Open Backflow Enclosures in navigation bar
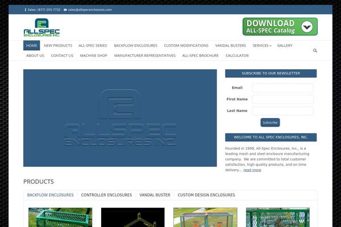Image resolution: width=341 pixels, height=227 pixels. pos(135,45)
